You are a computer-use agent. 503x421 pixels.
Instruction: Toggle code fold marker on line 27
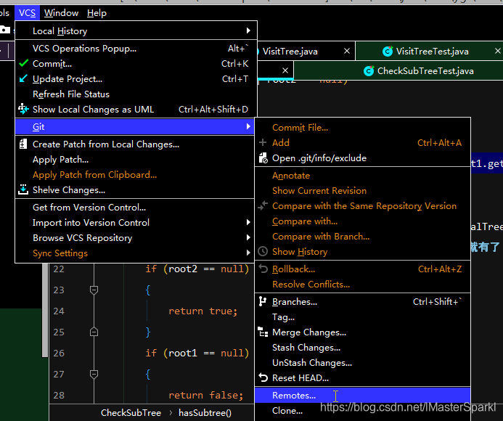click(94, 374)
